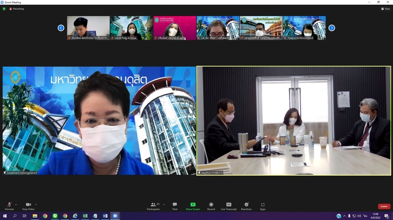This screenshot has width=393, height=220.
Task: Open the Participants panel
Action: (153, 206)
